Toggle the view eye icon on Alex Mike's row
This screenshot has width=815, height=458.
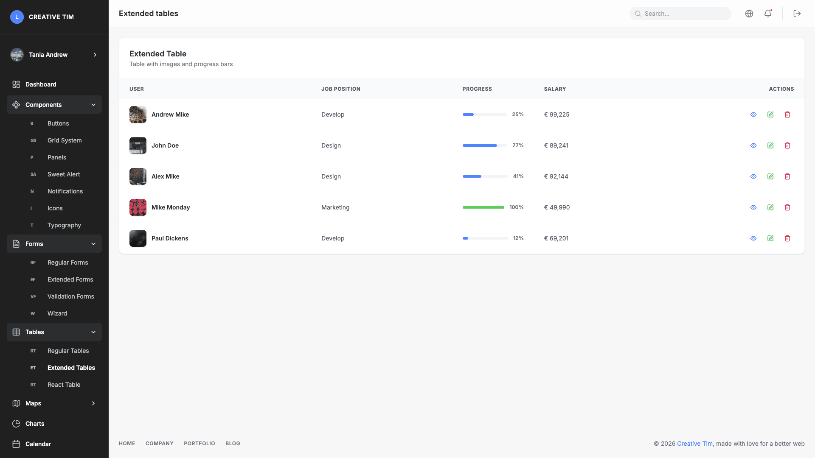point(753,176)
